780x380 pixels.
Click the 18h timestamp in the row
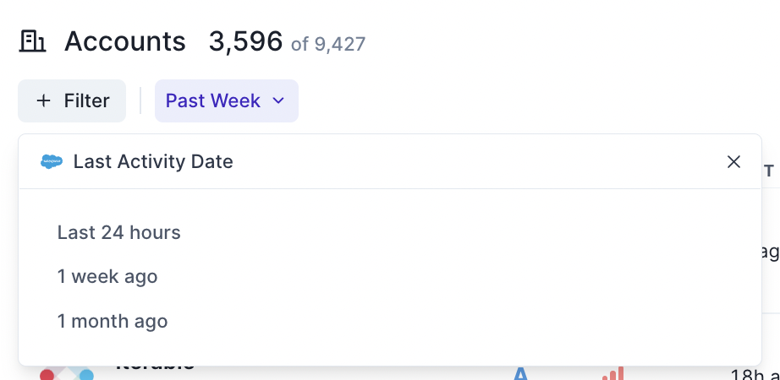pyautogui.click(x=755, y=373)
